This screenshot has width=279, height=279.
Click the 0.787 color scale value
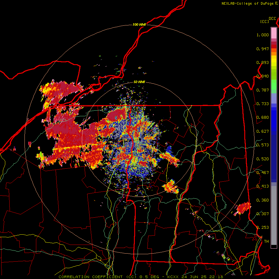(263, 90)
